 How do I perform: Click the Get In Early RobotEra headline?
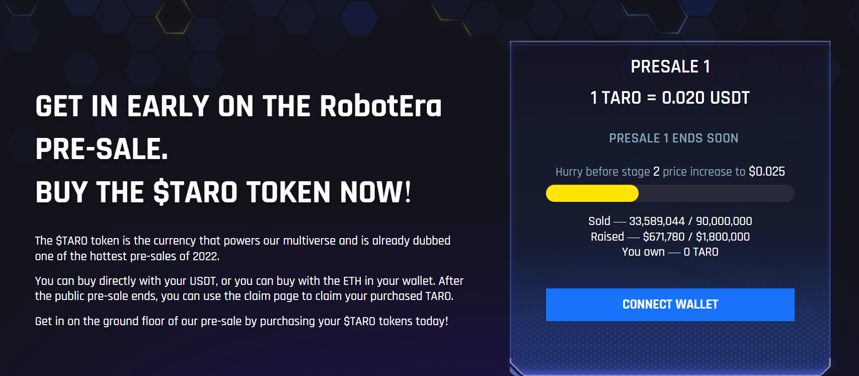pos(239,106)
